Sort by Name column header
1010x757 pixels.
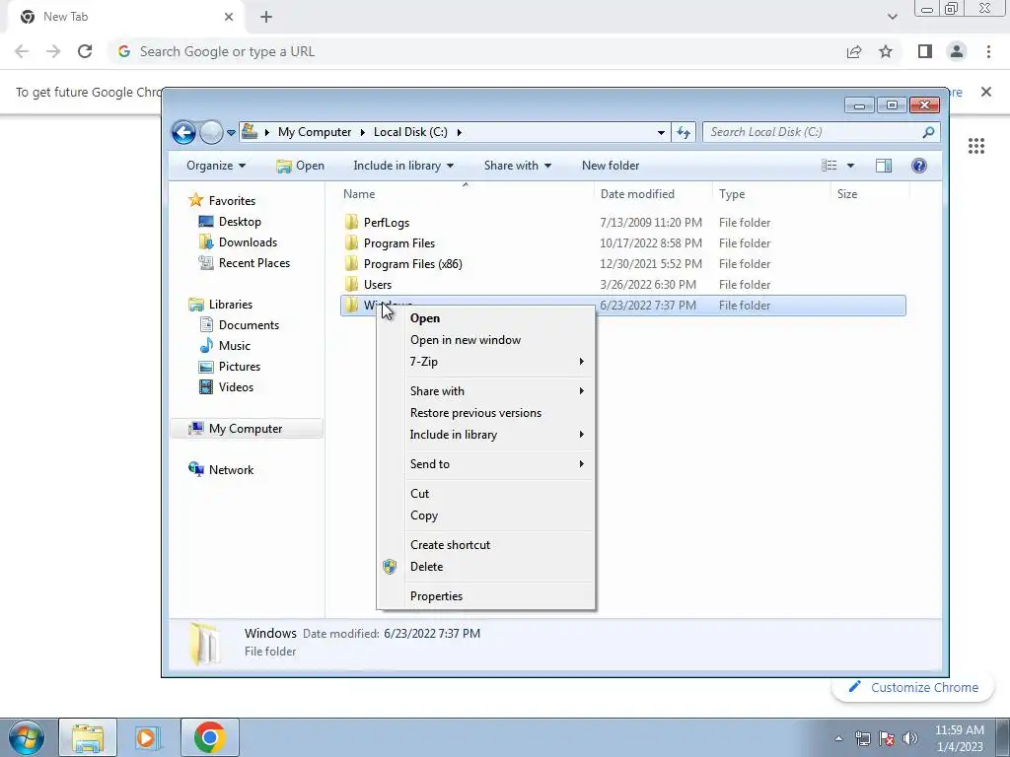[x=466, y=194]
